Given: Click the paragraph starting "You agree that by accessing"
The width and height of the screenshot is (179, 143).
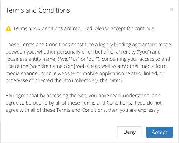Looking at the screenshot, I should 84,103.
